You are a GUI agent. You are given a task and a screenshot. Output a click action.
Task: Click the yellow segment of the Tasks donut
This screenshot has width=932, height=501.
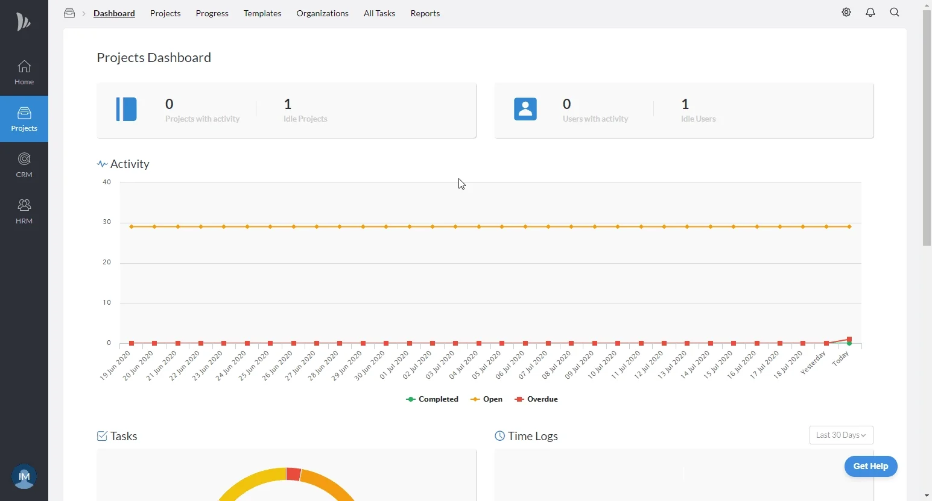[x=253, y=483]
